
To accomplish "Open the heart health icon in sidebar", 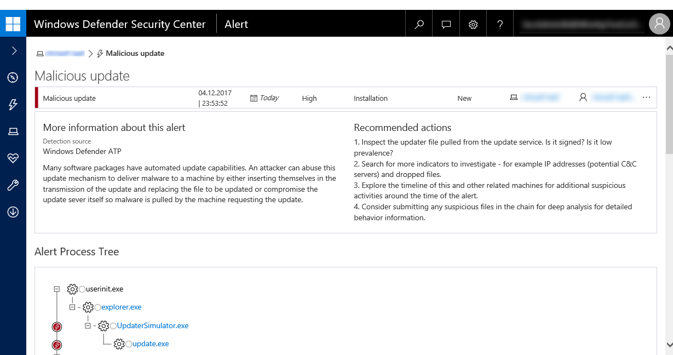I will (13, 158).
